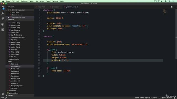This screenshot has width=177, height=99.
Task: Open the Manage gear icon
Action: 3,94
